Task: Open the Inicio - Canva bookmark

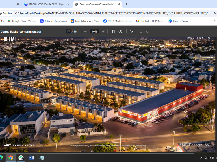Action: (178, 21)
